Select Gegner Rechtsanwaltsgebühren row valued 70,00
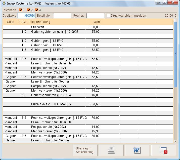180x160 pixels. coord(88,136)
